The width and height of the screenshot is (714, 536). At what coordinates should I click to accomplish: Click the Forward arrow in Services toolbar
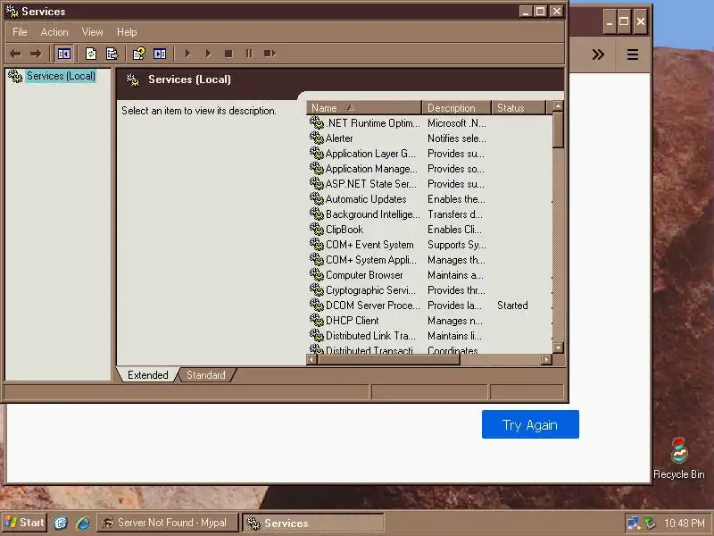[36, 54]
